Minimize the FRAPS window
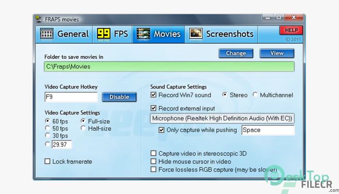The width and height of the screenshot is (339, 194). [x=268, y=17]
